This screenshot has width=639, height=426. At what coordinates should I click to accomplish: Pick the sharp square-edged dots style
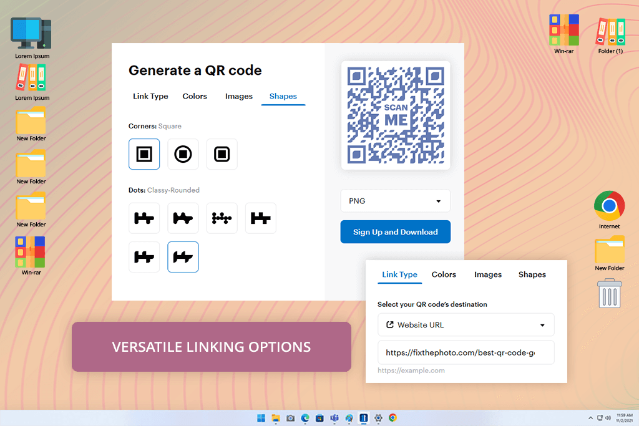point(261,218)
